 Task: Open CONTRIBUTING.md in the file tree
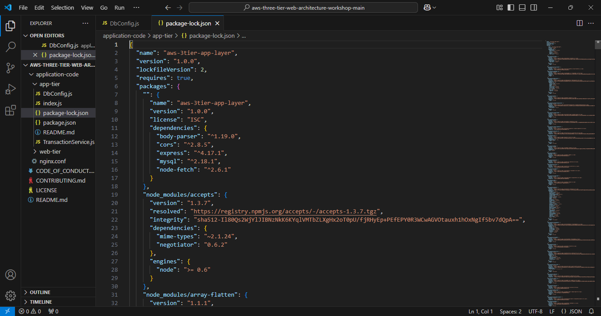point(61,180)
